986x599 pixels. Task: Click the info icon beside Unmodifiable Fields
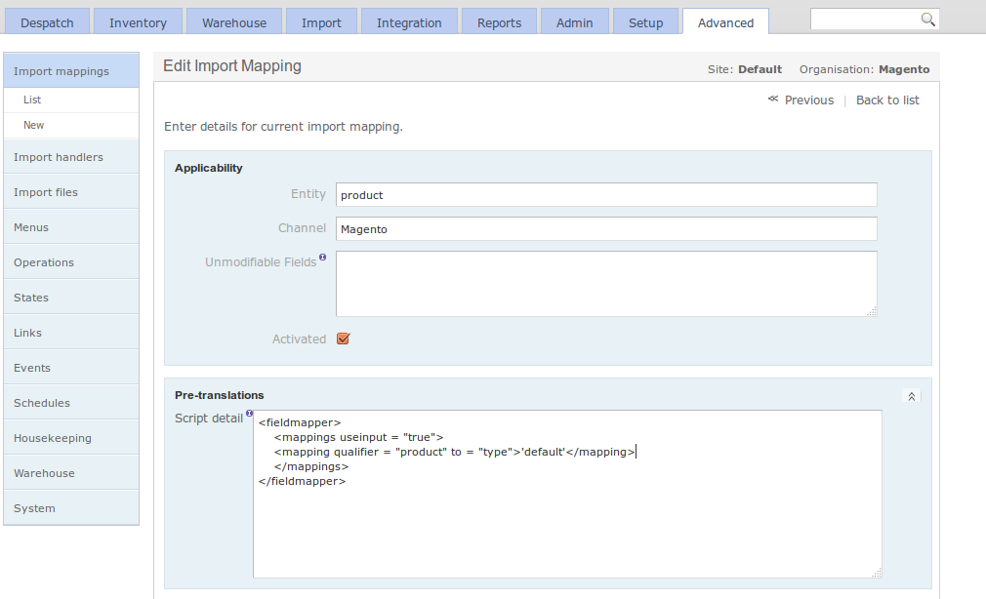click(x=322, y=257)
